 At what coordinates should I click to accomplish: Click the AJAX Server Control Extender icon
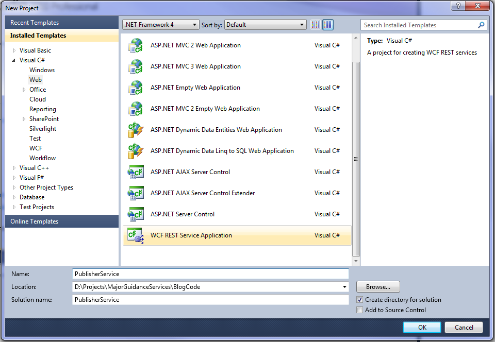coord(136,193)
